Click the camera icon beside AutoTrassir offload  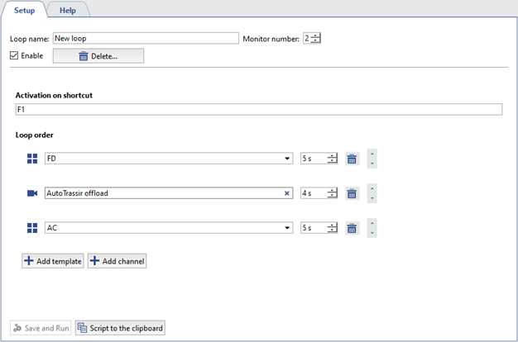32,193
